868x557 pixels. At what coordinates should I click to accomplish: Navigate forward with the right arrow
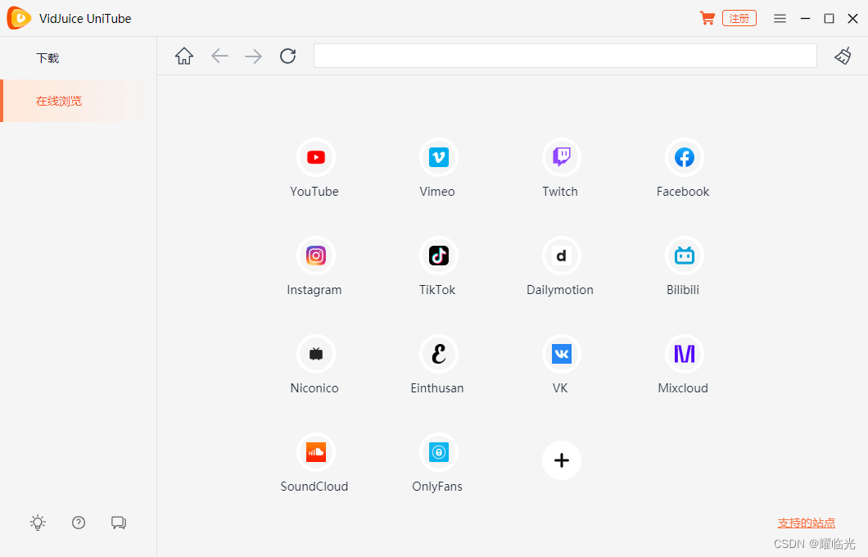254,56
